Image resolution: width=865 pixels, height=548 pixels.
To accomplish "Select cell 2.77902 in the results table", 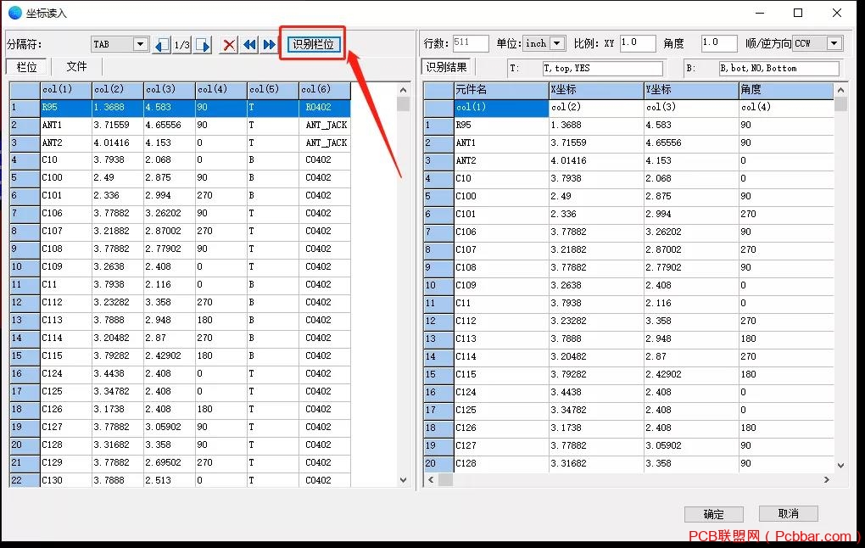I will point(691,268).
